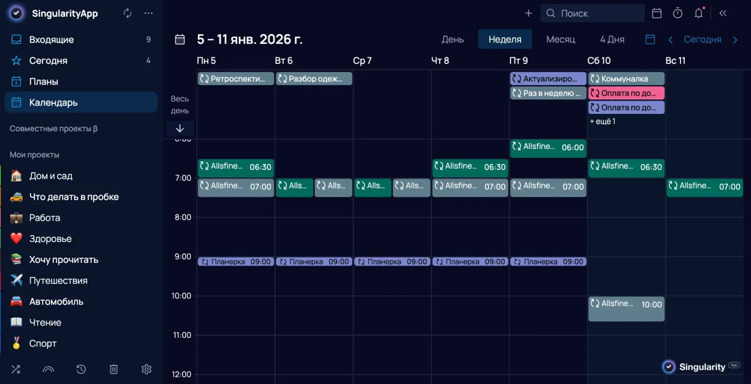Switch to the Месяц view tab
Image resolution: width=751 pixels, height=384 pixels.
(561, 39)
